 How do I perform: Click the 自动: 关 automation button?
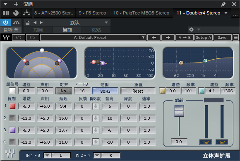(x=11, y=30)
